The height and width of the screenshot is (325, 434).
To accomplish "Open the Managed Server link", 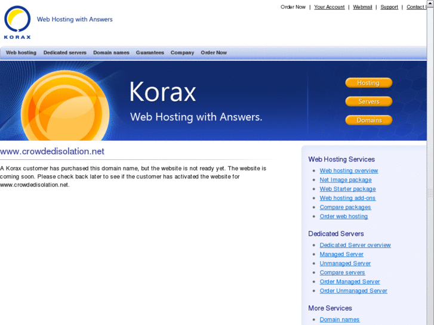I will [341, 254].
